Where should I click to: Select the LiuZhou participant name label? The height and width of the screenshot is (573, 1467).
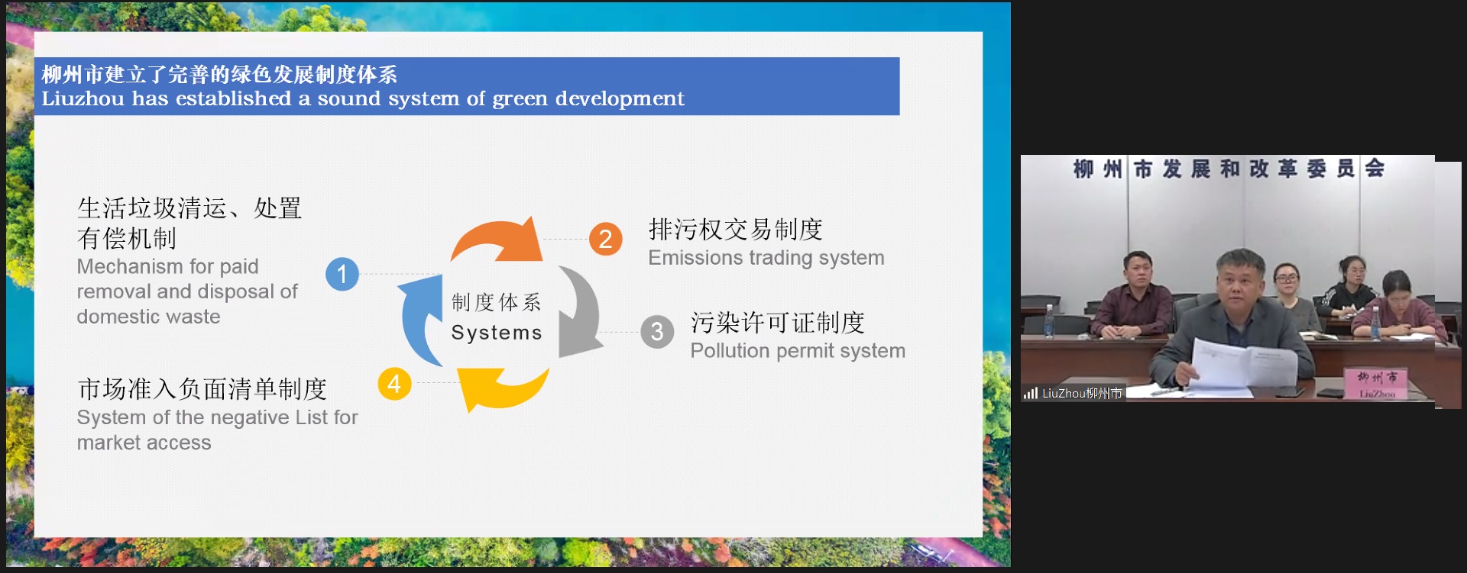[x=1081, y=394]
